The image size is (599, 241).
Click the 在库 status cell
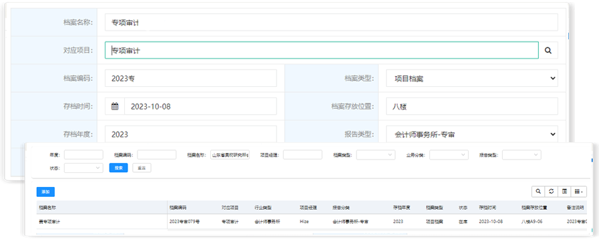pyautogui.click(x=463, y=222)
